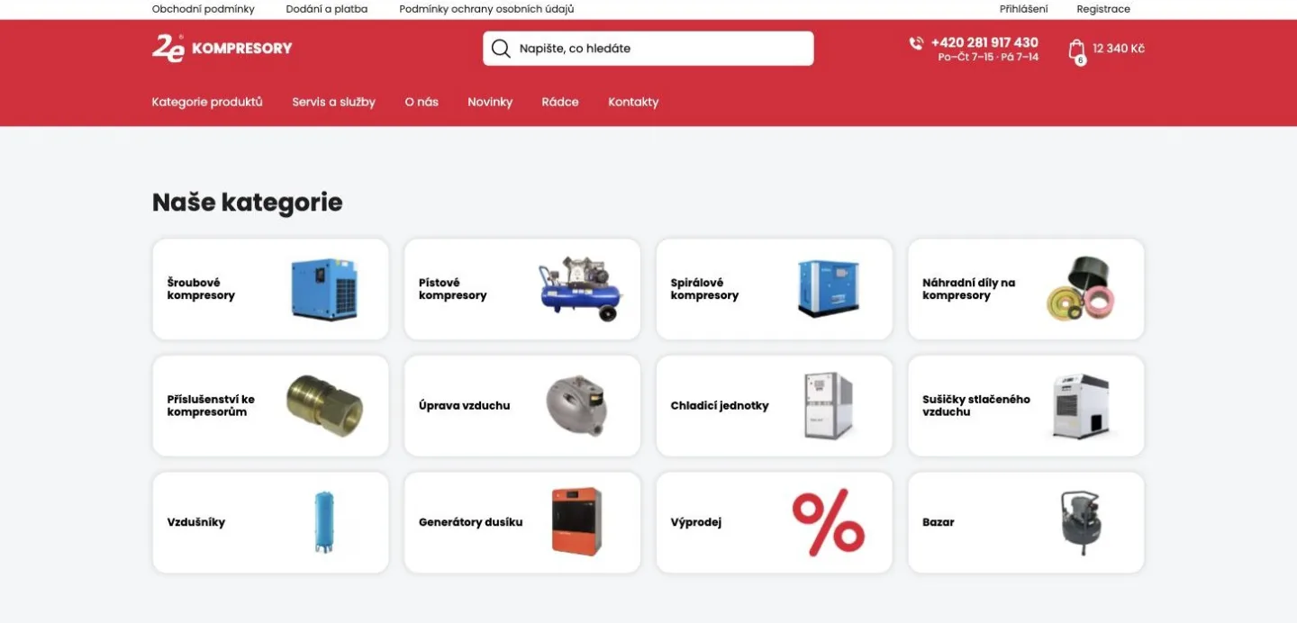Click the cart total 12 340 Kč
The width and height of the screenshot is (1297, 623).
click(x=1119, y=49)
